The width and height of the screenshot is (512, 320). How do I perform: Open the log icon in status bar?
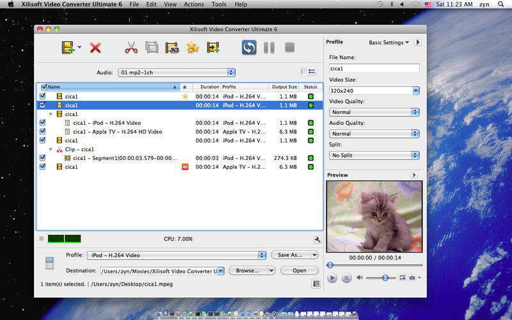tap(316, 284)
